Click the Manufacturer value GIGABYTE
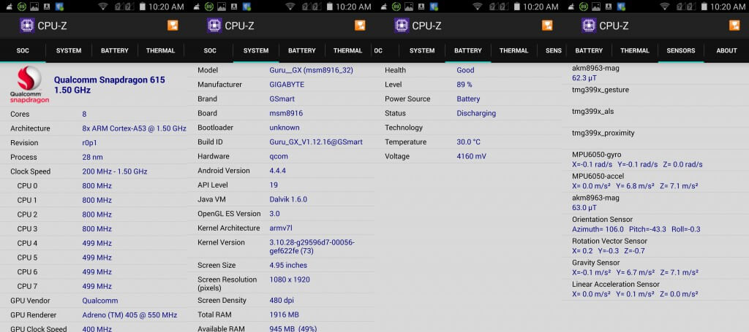Viewport: 749px width, 332px height. pos(287,85)
